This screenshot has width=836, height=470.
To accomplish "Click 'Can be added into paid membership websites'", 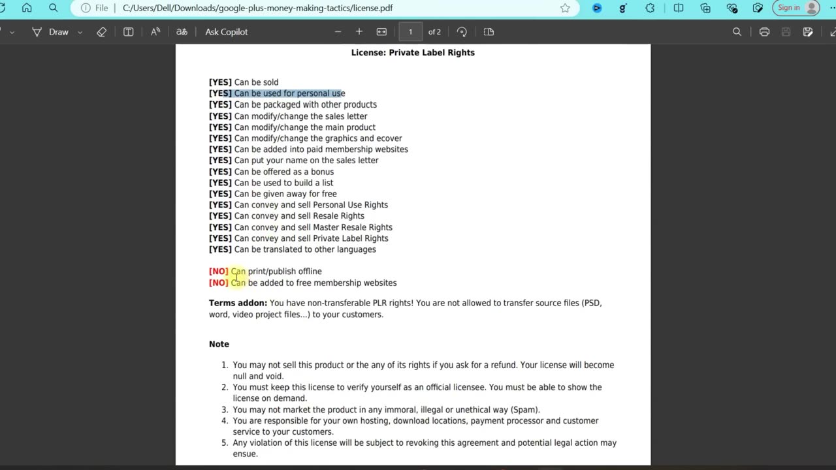I will (321, 149).
